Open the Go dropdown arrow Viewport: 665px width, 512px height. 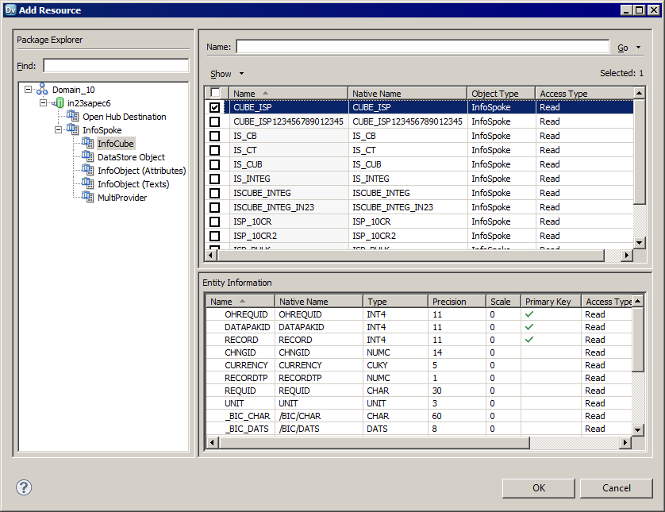pos(639,48)
